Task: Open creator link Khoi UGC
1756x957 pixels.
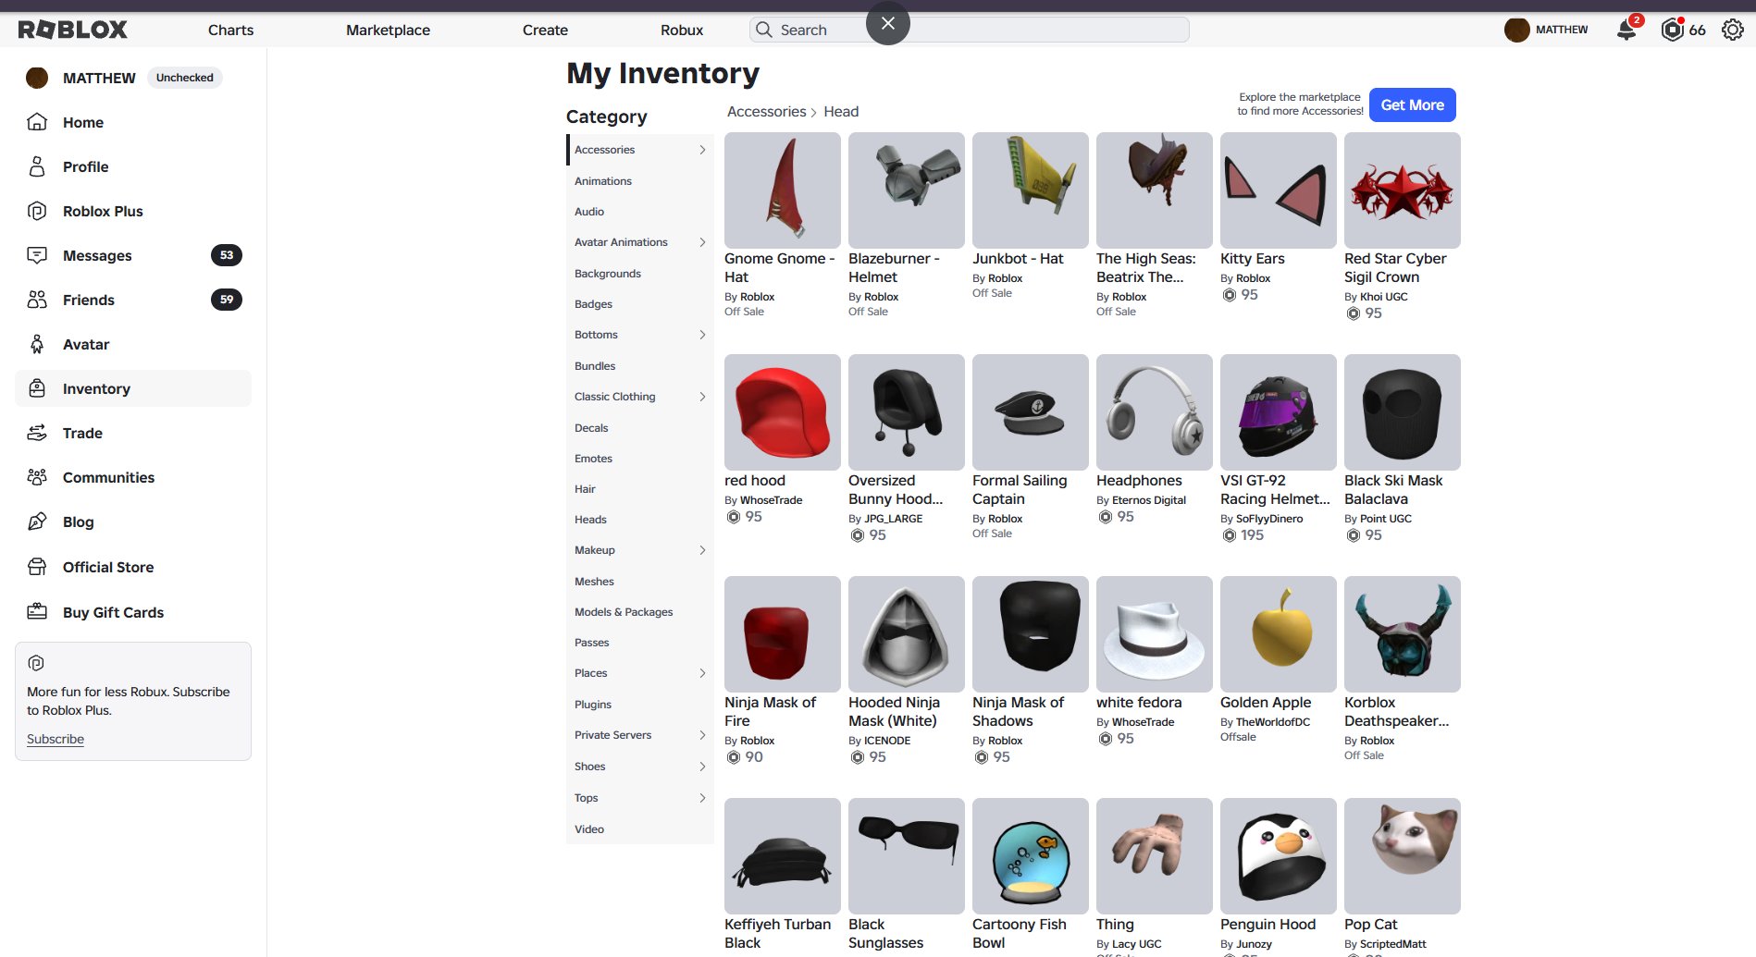Action: pyautogui.click(x=1383, y=297)
